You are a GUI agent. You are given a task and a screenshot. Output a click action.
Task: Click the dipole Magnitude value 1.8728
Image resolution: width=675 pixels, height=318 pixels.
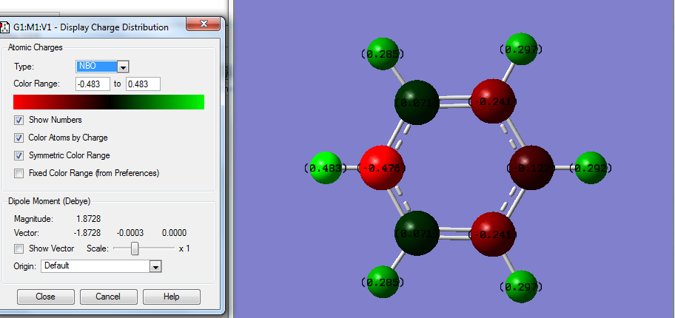[x=88, y=219]
